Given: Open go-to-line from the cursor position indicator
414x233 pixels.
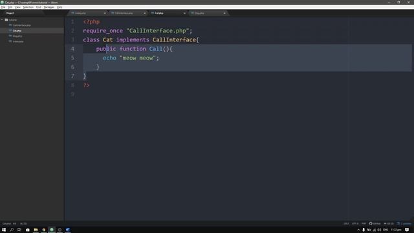Looking at the screenshot, I should click(23, 224).
